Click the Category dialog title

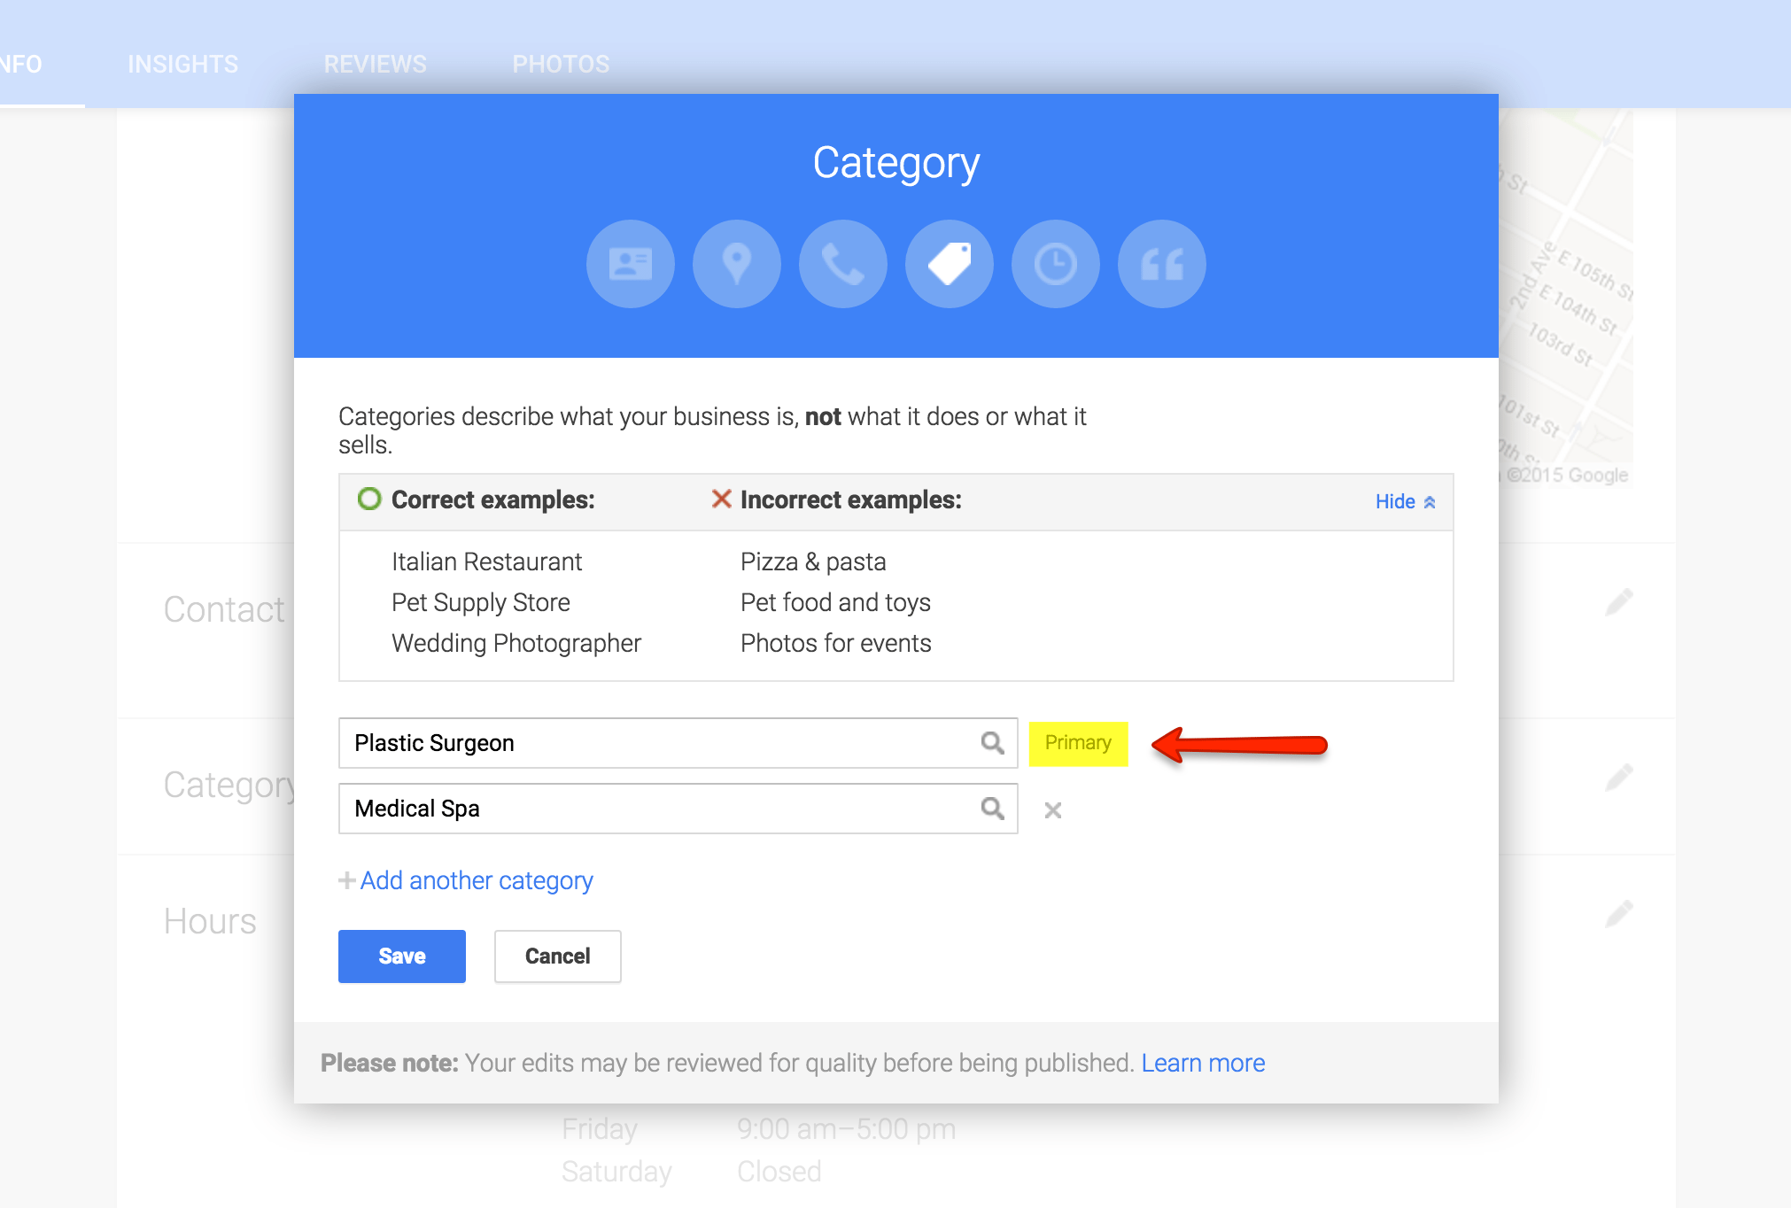point(896,163)
